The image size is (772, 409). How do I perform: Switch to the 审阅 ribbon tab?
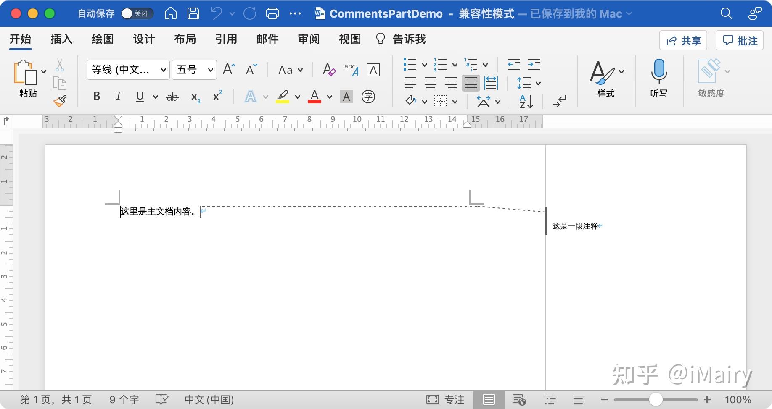[308, 39]
